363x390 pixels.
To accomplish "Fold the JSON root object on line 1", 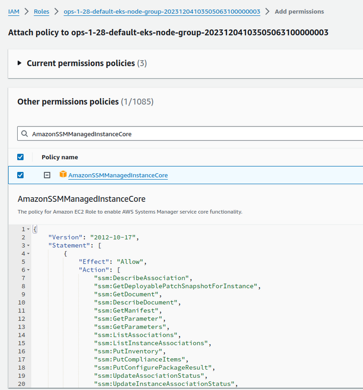I will tap(28, 229).
